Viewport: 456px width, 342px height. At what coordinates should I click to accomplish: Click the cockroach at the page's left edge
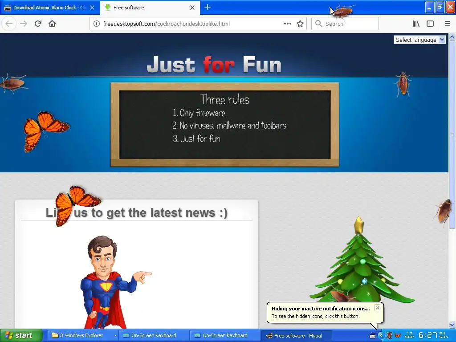13,83
